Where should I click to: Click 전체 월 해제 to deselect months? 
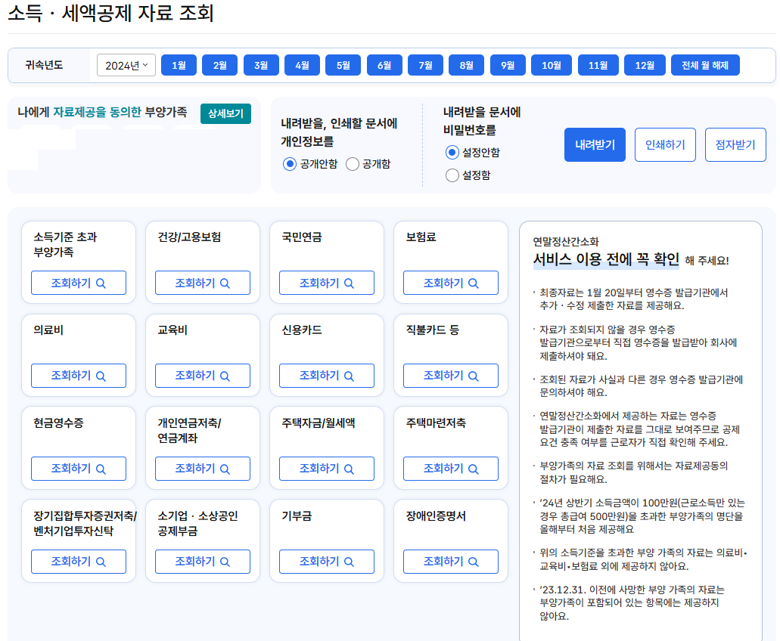click(x=705, y=65)
